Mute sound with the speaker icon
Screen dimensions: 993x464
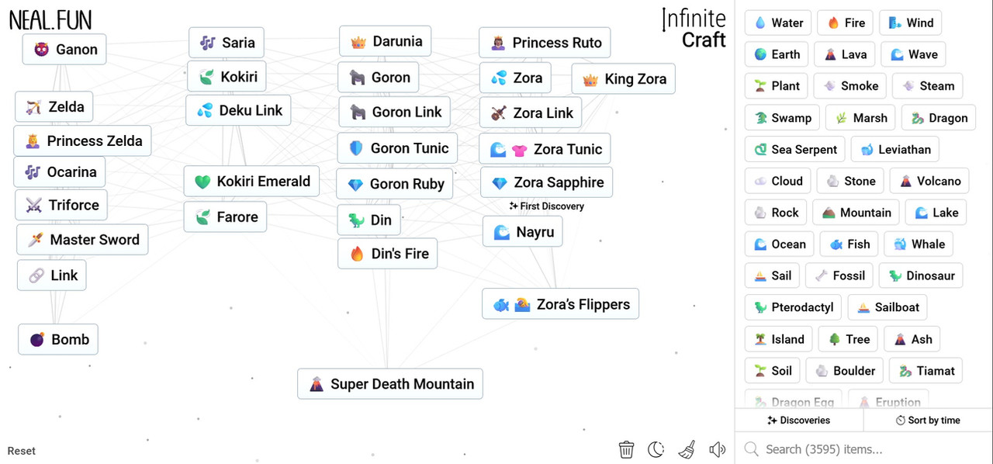(x=717, y=449)
